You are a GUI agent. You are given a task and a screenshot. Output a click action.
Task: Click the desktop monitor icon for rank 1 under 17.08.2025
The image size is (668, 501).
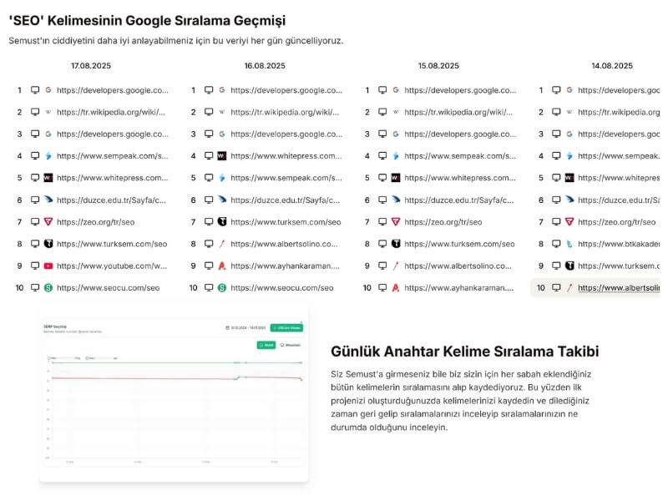click(x=35, y=90)
